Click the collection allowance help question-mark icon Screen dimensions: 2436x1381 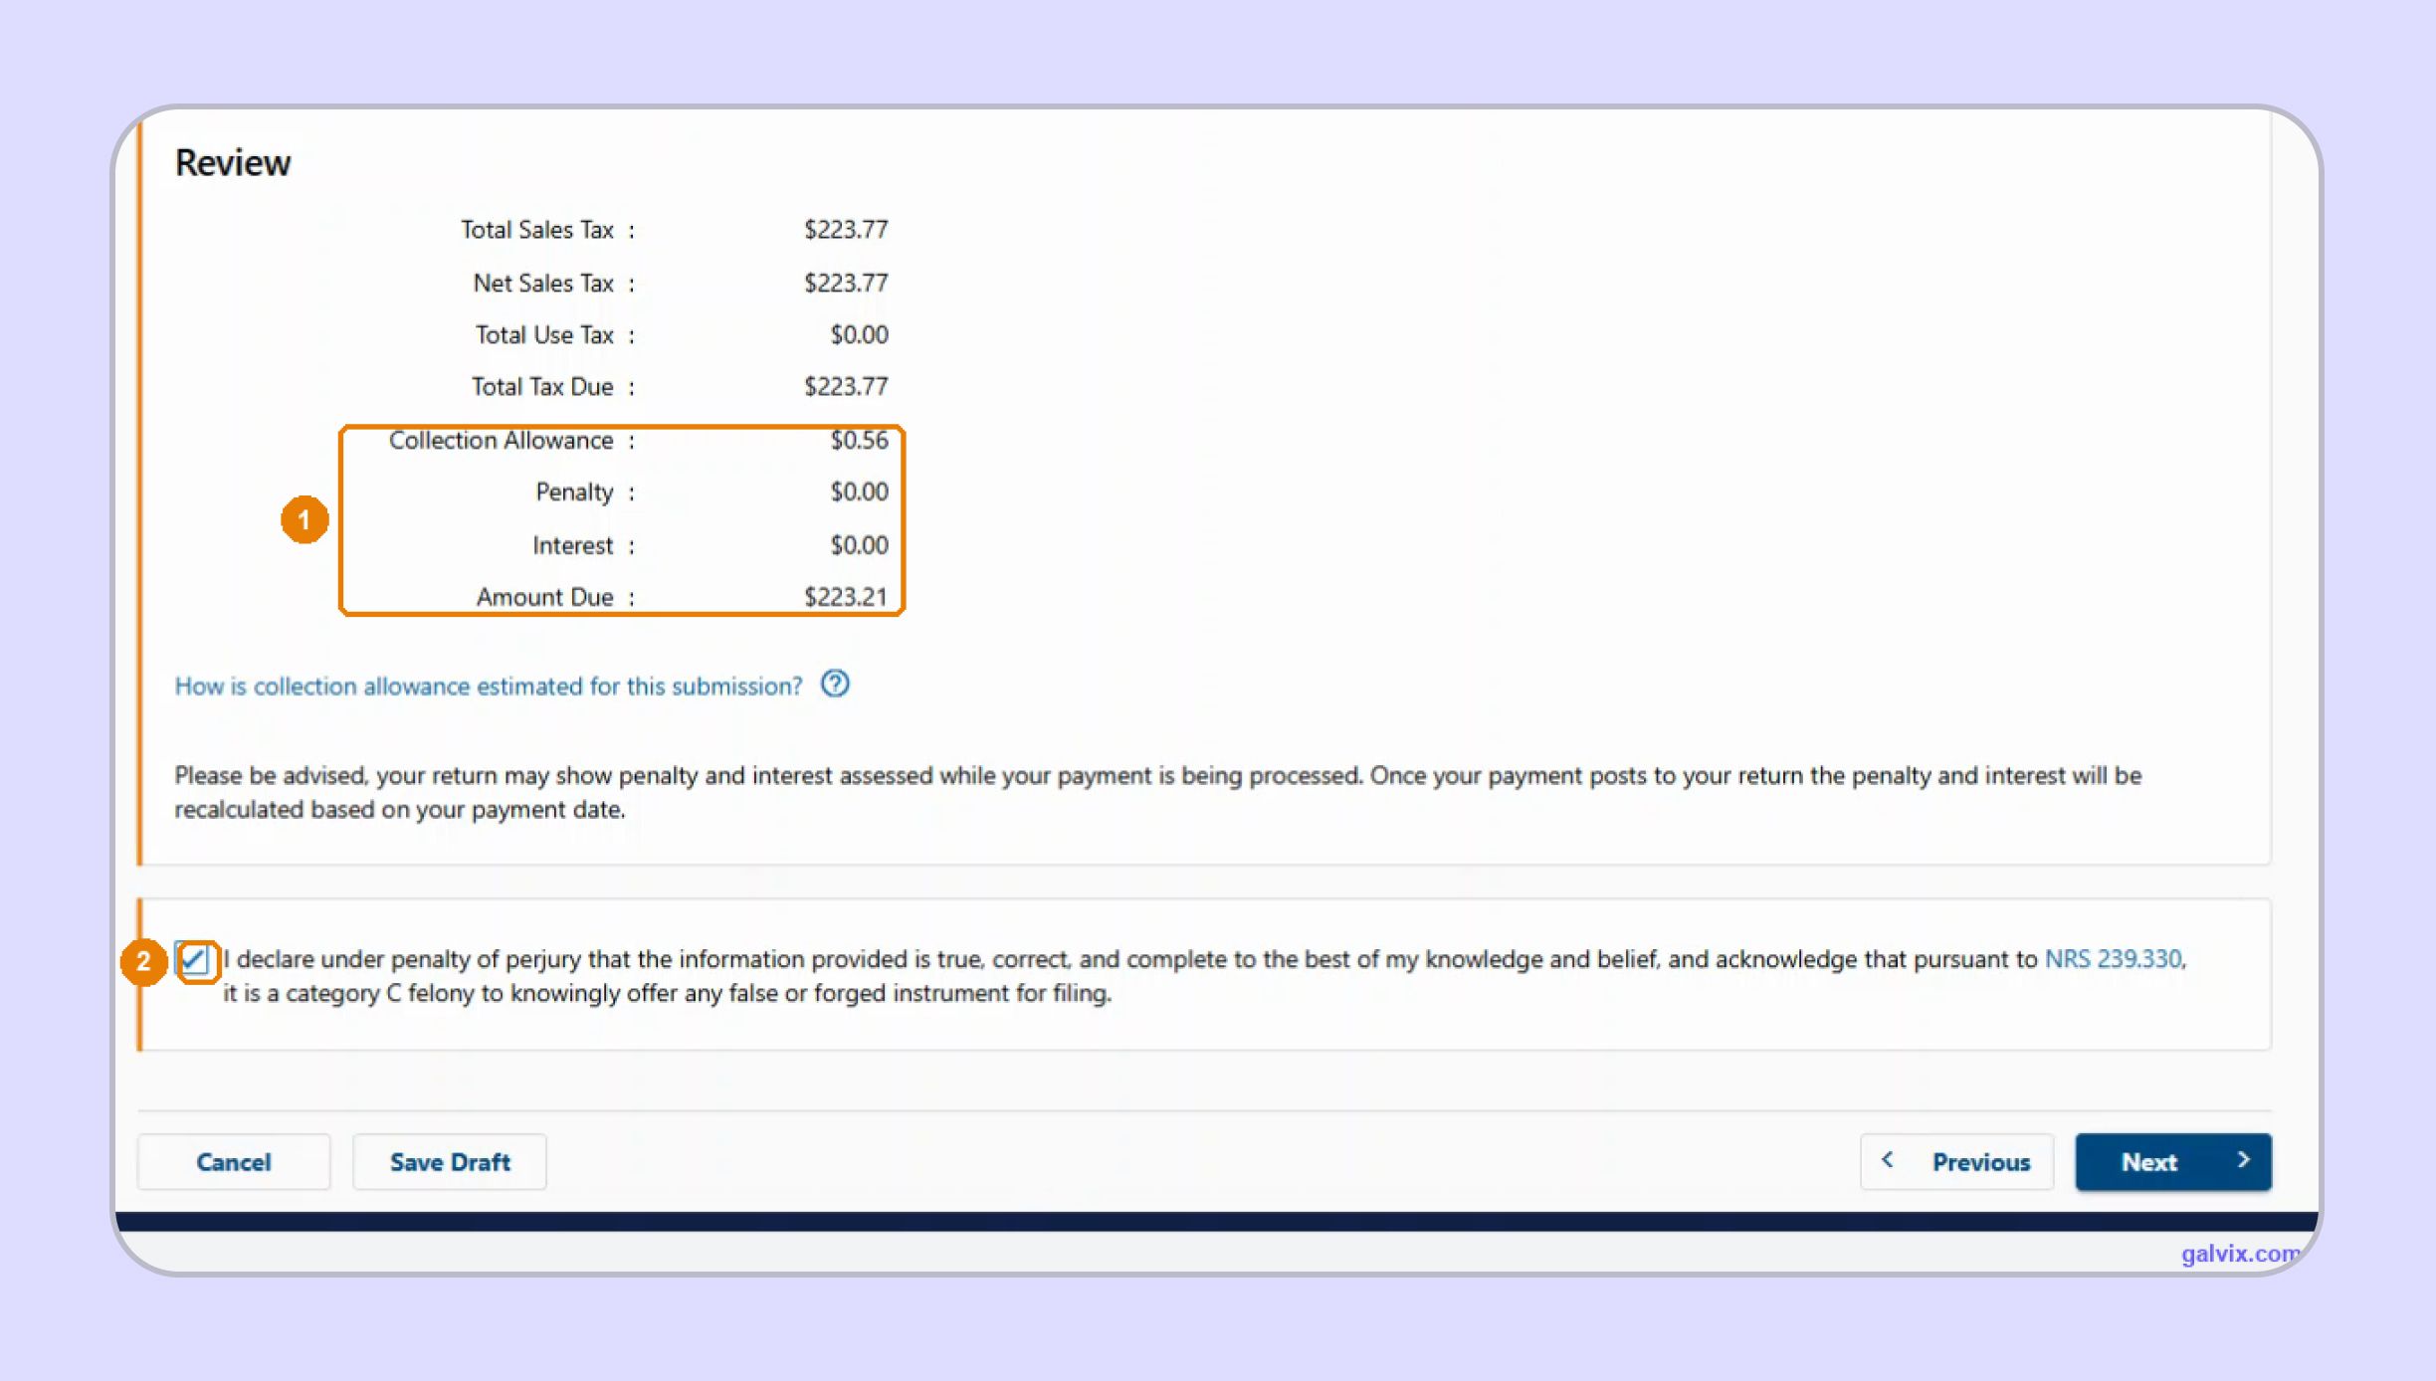click(x=835, y=685)
